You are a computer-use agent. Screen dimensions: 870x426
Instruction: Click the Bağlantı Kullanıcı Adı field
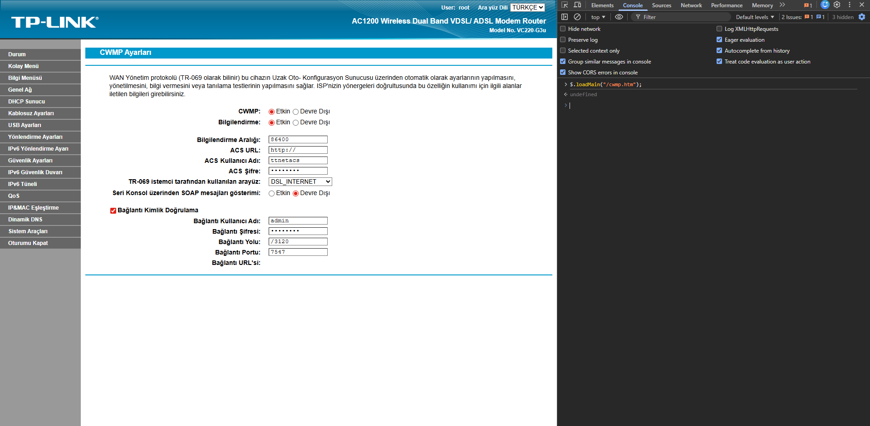(298, 220)
